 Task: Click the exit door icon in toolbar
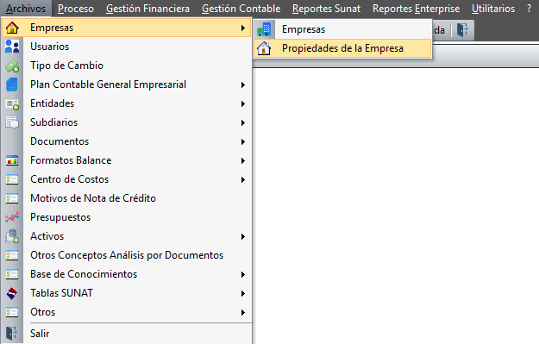pos(462,30)
